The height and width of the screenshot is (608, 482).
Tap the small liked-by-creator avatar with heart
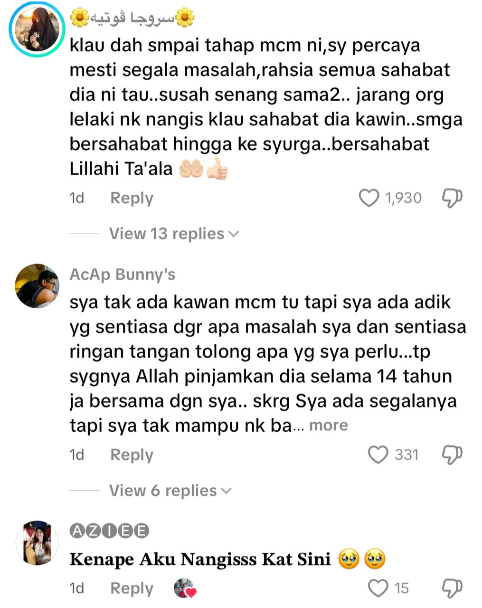[185, 588]
